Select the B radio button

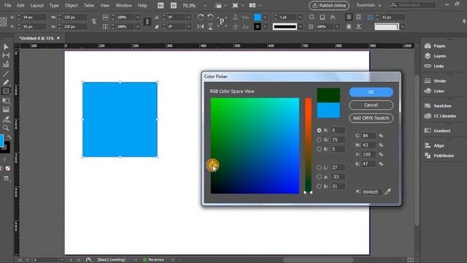pos(319,149)
